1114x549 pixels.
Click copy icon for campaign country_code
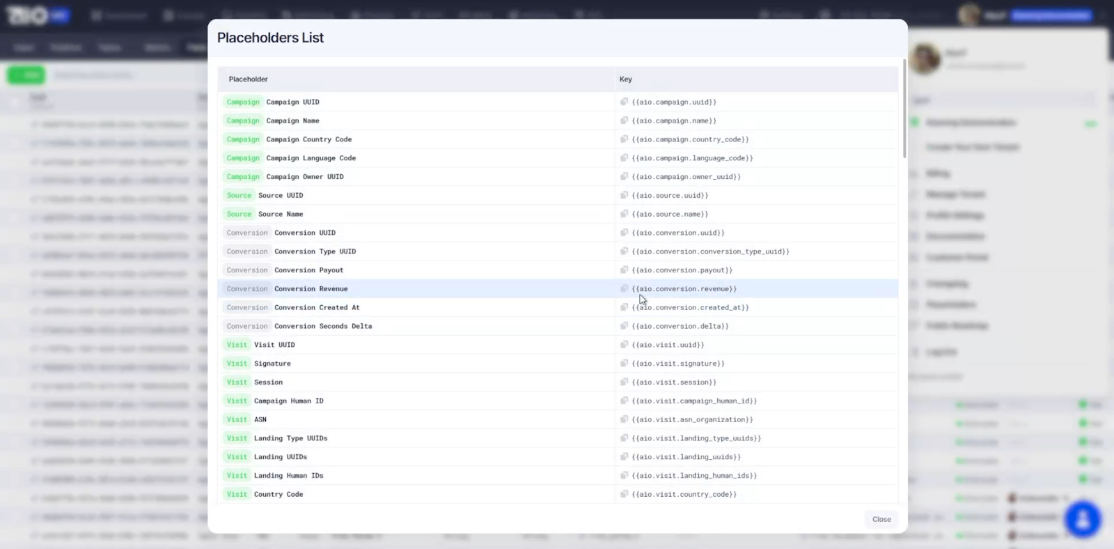[624, 139]
